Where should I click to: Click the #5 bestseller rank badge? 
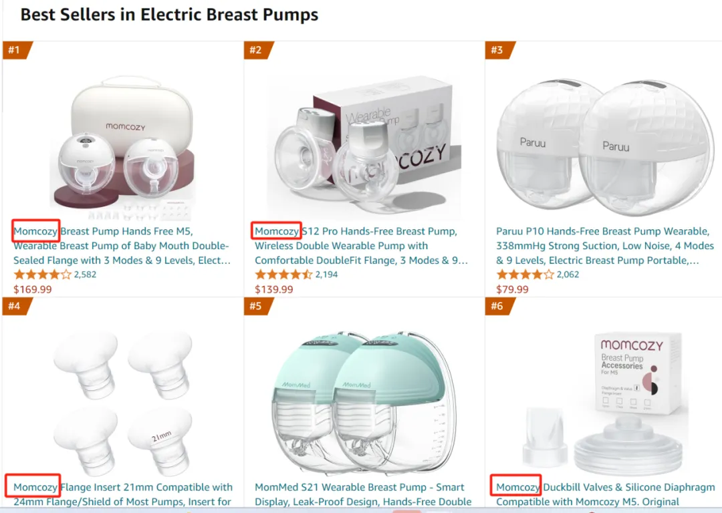[x=259, y=306]
